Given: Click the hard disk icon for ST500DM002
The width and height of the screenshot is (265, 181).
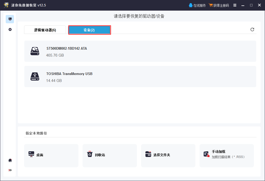Looking at the screenshot, I should pyautogui.click(x=35, y=51).
